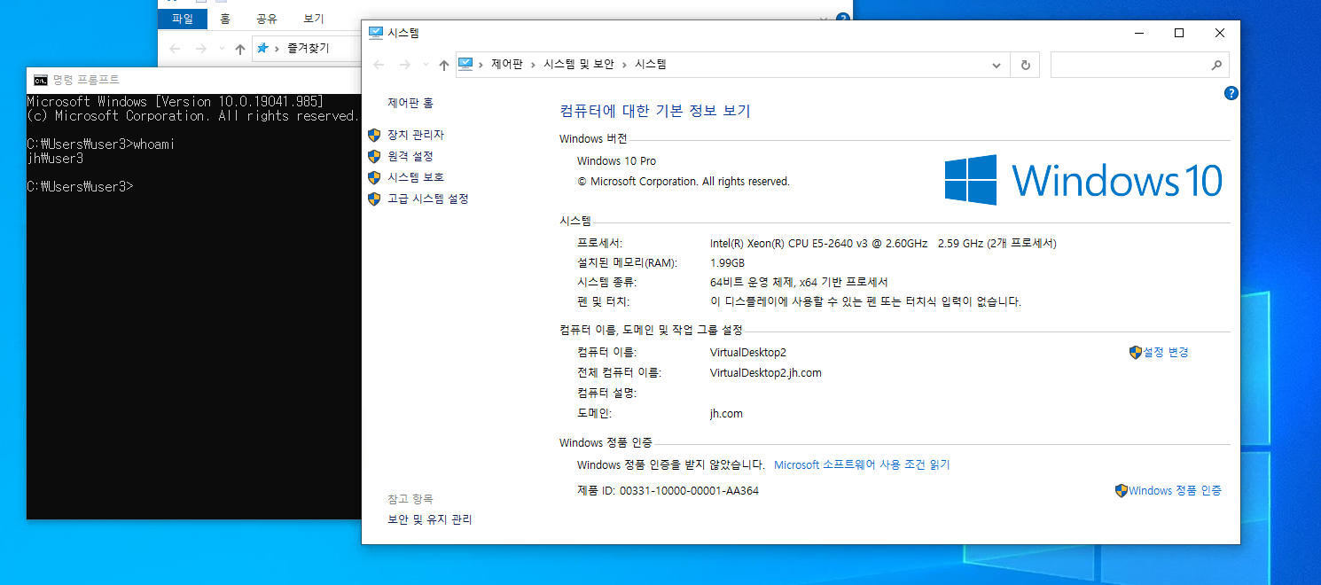Open 제어판 홈 link
Image resolution: width=1321 pixels, height=585 pixels.
coord(410,103)
